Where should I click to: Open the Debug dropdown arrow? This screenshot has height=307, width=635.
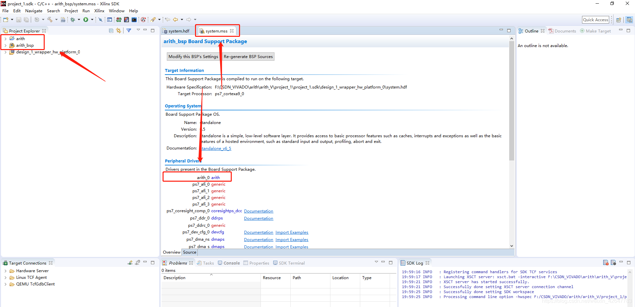(x=79, y=20)
